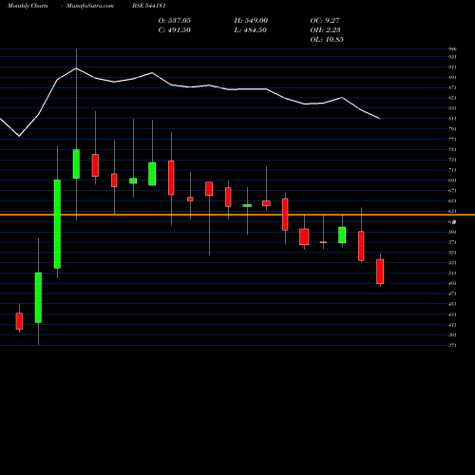This screenshot has height=475, width=475.
Task: Click the "MunafaSutra.com" label
Action: tap(90, 6)
